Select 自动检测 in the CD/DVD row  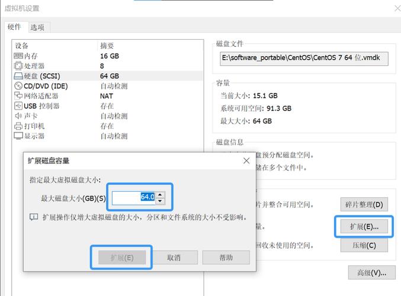coord(114,86)
